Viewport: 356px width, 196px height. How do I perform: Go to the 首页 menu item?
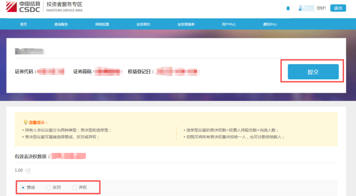point(23,24)
